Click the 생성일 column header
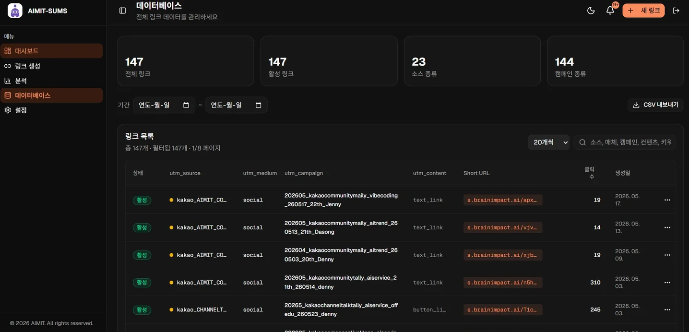The width and height of the screenshot is (689, 332). [x=623, y=173]
